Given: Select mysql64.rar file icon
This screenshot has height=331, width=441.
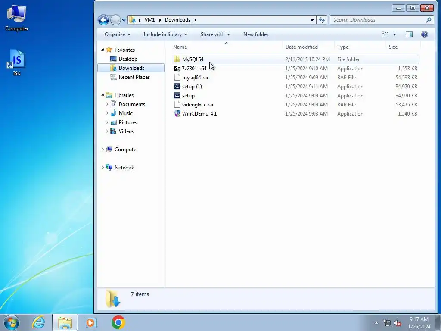Looking at the screenshot, I should point(177,78).
